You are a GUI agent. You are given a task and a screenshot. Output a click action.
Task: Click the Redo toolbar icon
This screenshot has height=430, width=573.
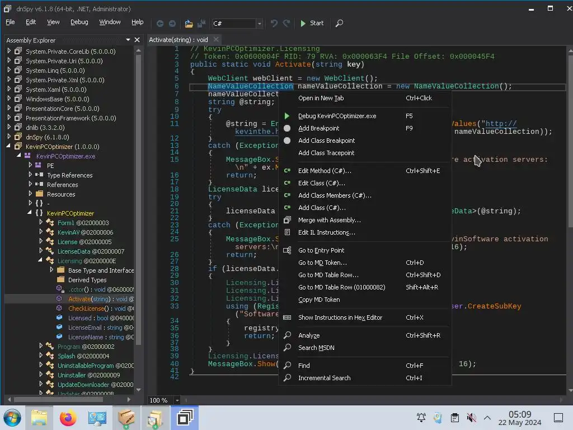click(x=286, y=24)
